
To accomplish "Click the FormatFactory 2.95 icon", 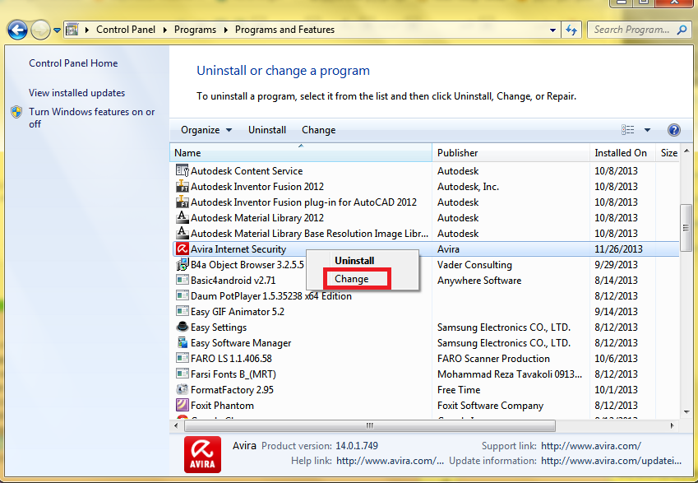I will (x=183, y=390).
